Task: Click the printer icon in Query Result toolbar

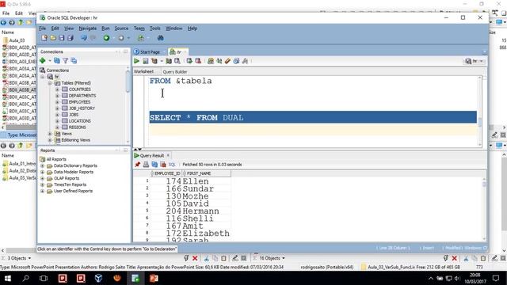Action: point(146,165)
